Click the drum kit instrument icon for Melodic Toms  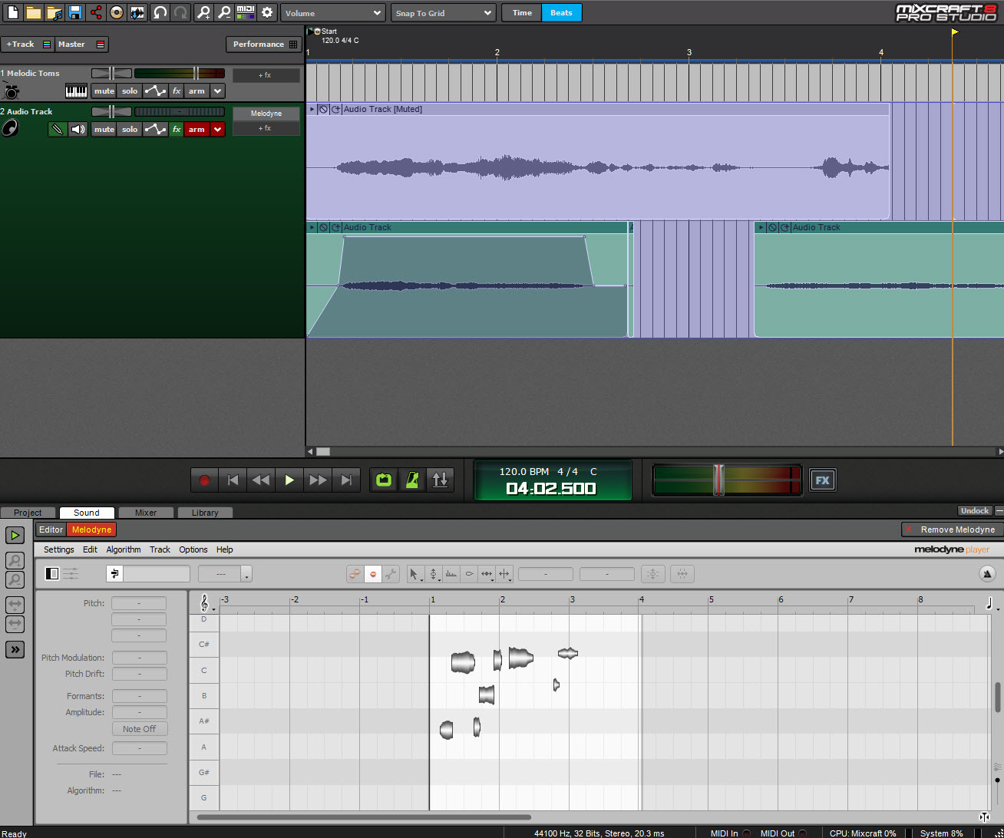tap(11, 91)
